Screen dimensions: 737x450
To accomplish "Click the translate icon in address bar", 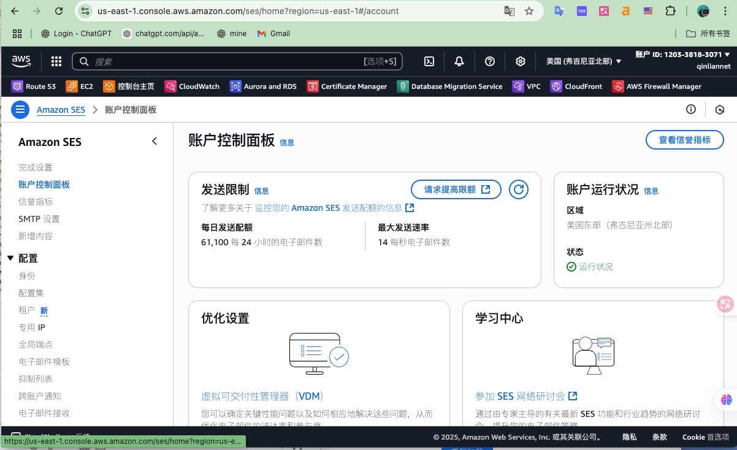I will (x=509, y=11).
